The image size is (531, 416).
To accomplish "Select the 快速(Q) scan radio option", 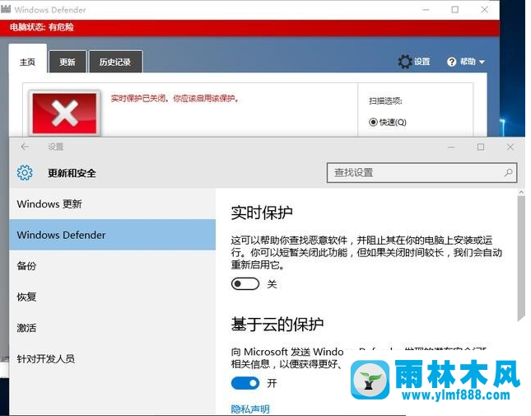I will click(373, 122).
